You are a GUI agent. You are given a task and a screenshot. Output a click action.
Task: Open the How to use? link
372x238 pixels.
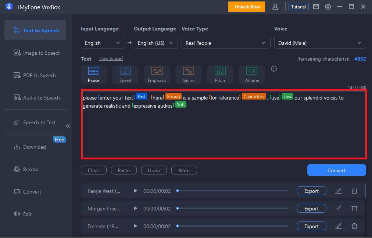[111, 58]
